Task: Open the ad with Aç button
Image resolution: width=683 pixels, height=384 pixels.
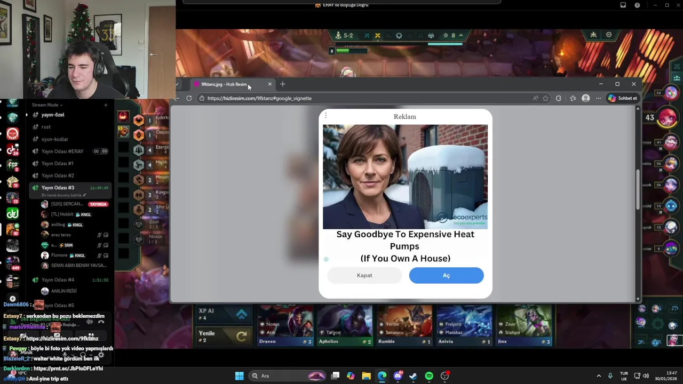Action: 446,275
